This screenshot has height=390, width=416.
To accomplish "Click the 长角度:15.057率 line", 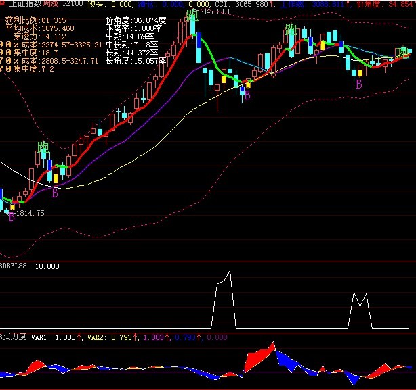I will 136,61.
